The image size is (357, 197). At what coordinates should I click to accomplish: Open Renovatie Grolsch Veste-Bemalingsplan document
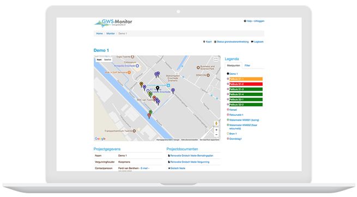pos(192,156)
